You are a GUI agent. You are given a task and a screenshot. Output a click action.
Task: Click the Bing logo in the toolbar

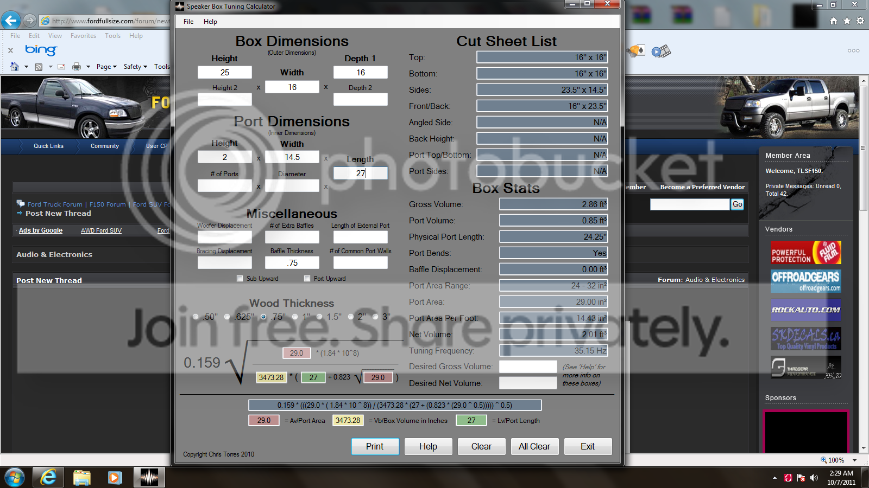click(x=41, y=50)
